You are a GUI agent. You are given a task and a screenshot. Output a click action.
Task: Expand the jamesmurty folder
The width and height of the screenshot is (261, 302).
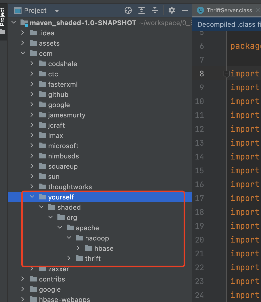pyautogui.click(x=32, y=115)
